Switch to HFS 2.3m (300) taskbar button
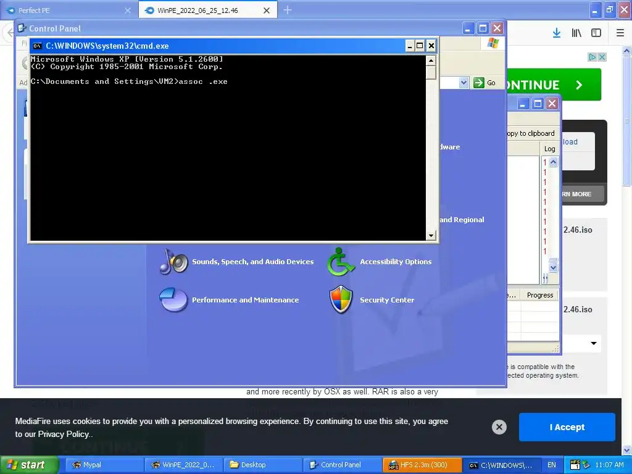 (x=421, y=465)
